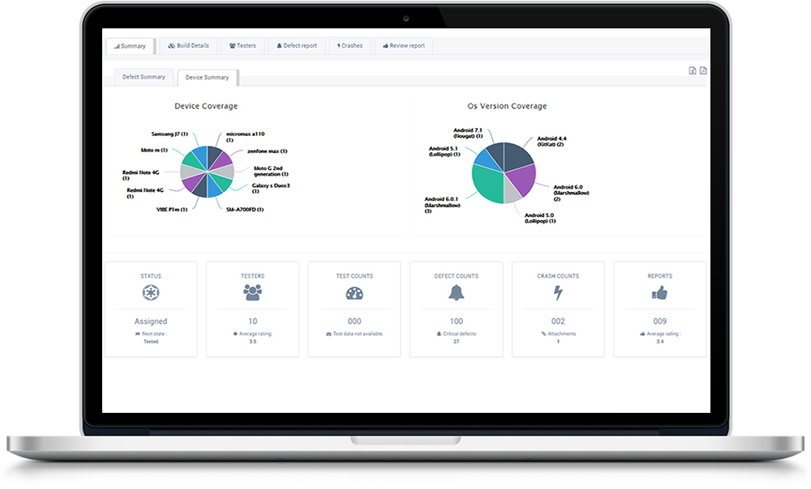Click the 'micromax a110 (1)' label

click(x=245, y=137)
